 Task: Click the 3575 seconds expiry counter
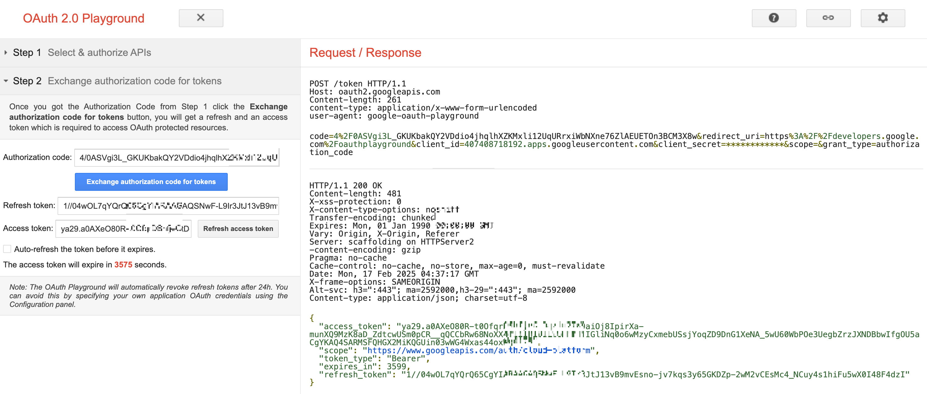[x=123, y=265]
